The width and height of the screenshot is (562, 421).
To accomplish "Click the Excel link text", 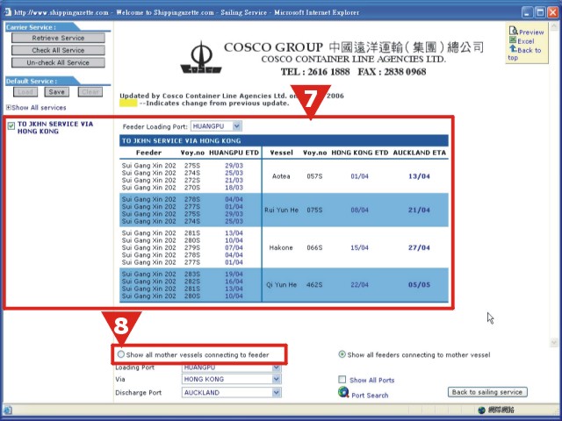I will click(525, 41).
